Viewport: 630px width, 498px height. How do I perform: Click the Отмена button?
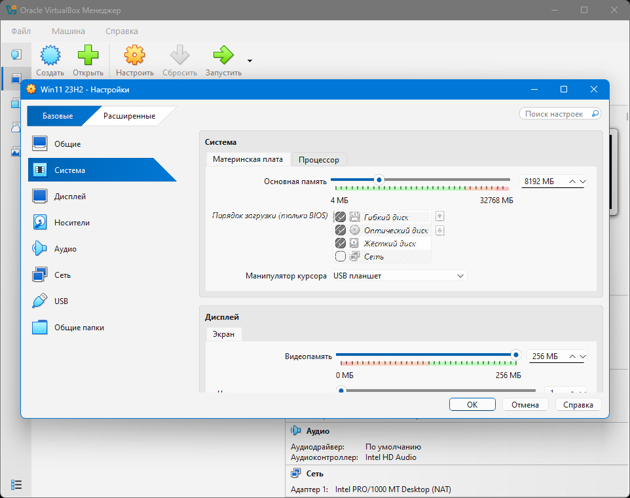pos(525,405)
